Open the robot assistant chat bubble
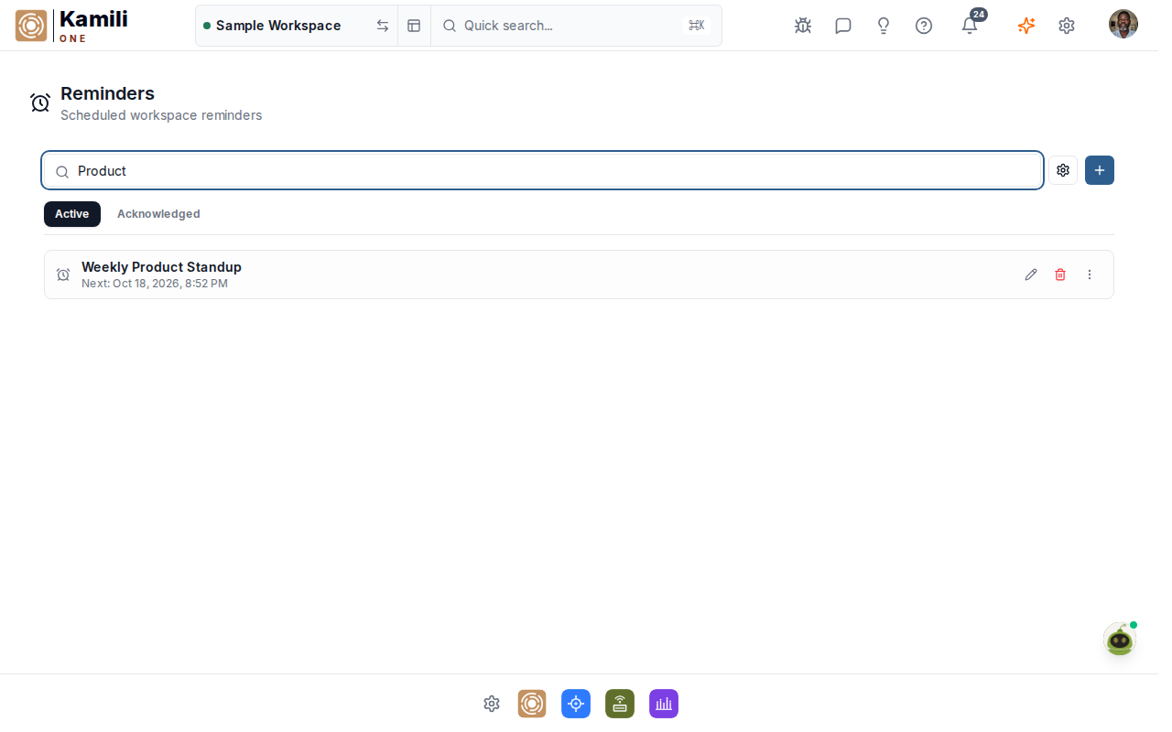Image resolution: width=1172 pixels, height=732 pixels. (1120, 639)
